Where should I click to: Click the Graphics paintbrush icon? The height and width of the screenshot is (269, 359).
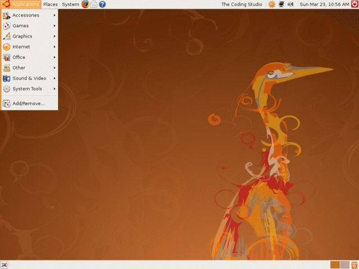click(6, 36)
